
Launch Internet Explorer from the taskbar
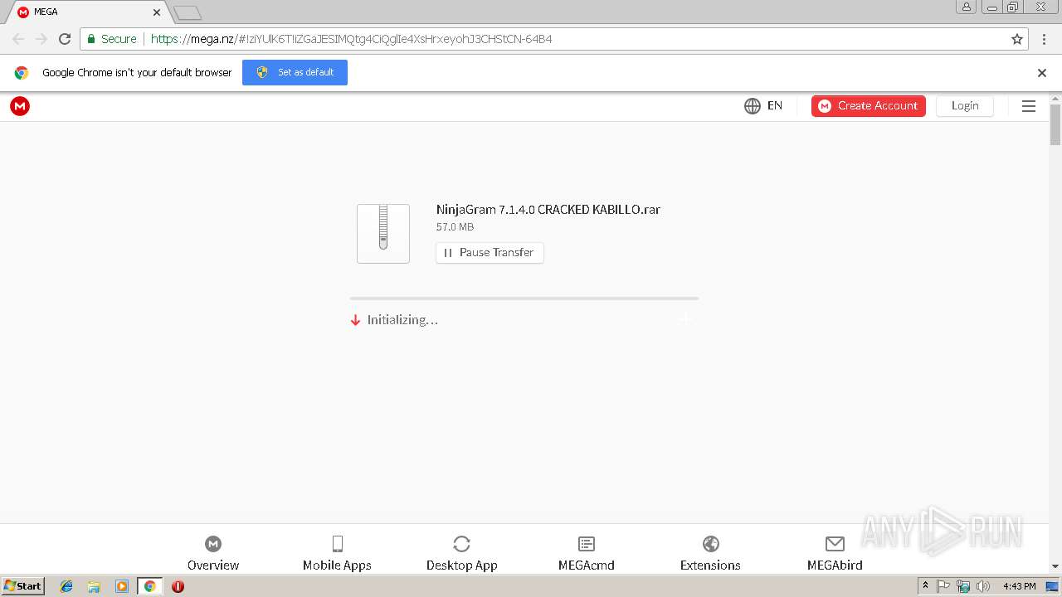tap(66, 586)
